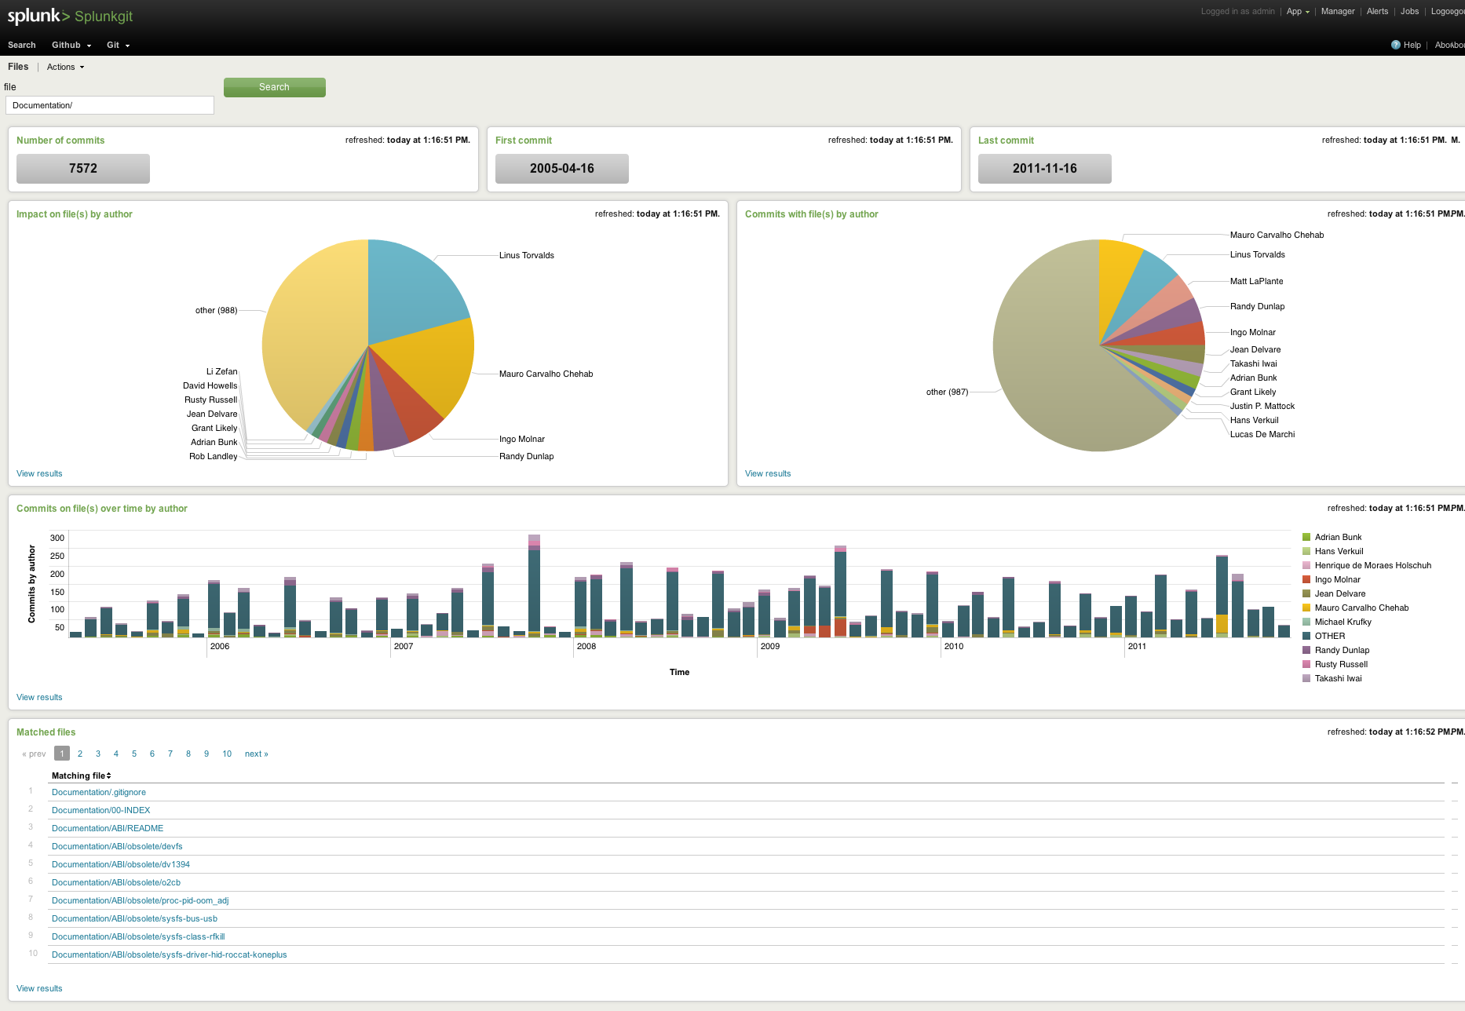Viewport: 1465px width, 1011px height.
Task: Open Documentation/.gitignore file link
Action: [x=99, y=792]
